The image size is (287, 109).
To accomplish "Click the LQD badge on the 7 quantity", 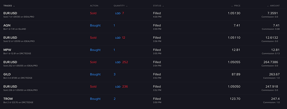I will click(118, 13).
